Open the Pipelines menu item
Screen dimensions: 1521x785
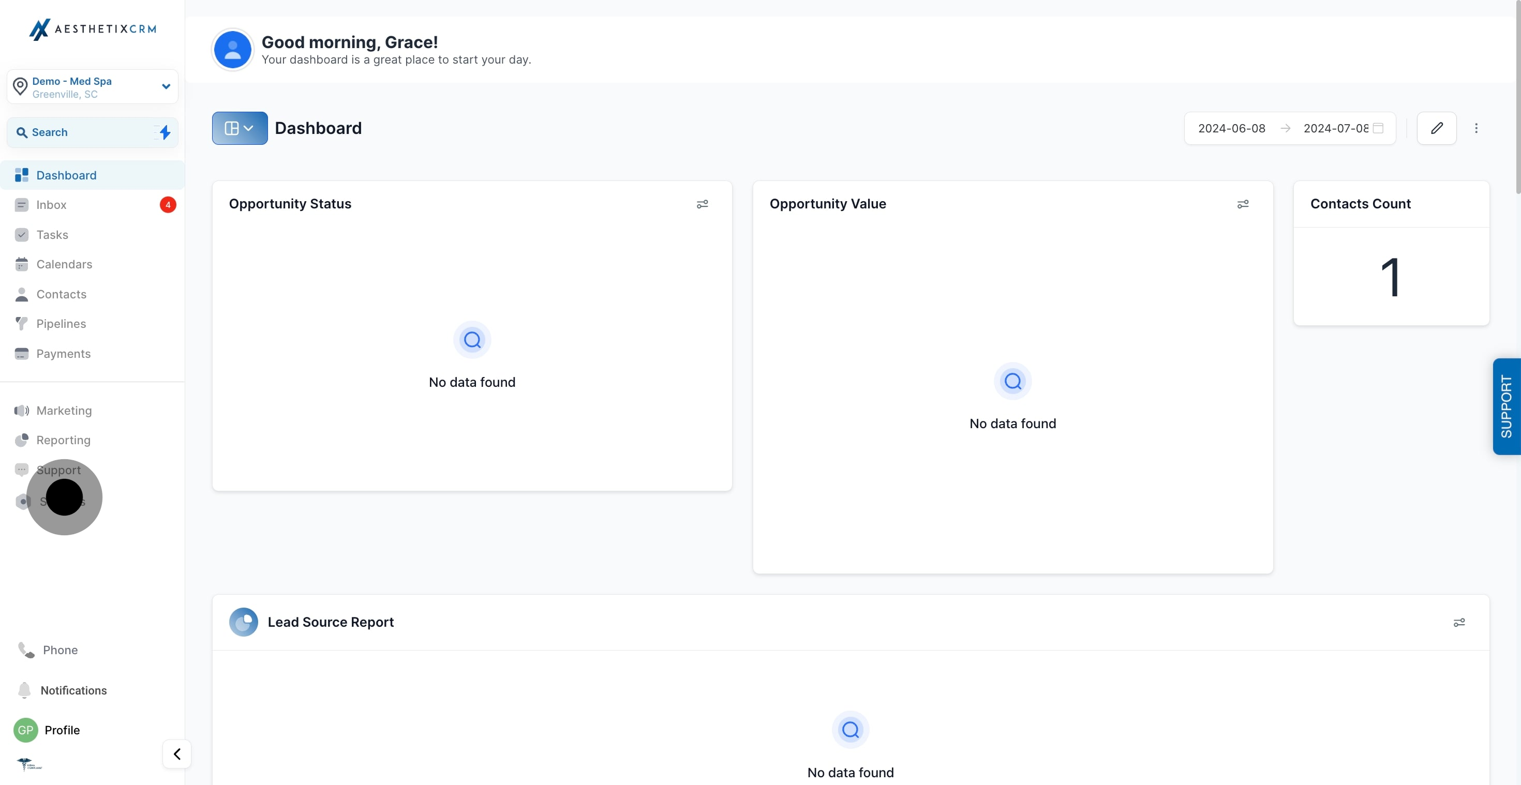[61, 323]
